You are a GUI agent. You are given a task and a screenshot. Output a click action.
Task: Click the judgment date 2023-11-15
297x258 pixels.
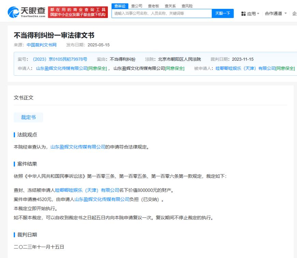point(243,59)
